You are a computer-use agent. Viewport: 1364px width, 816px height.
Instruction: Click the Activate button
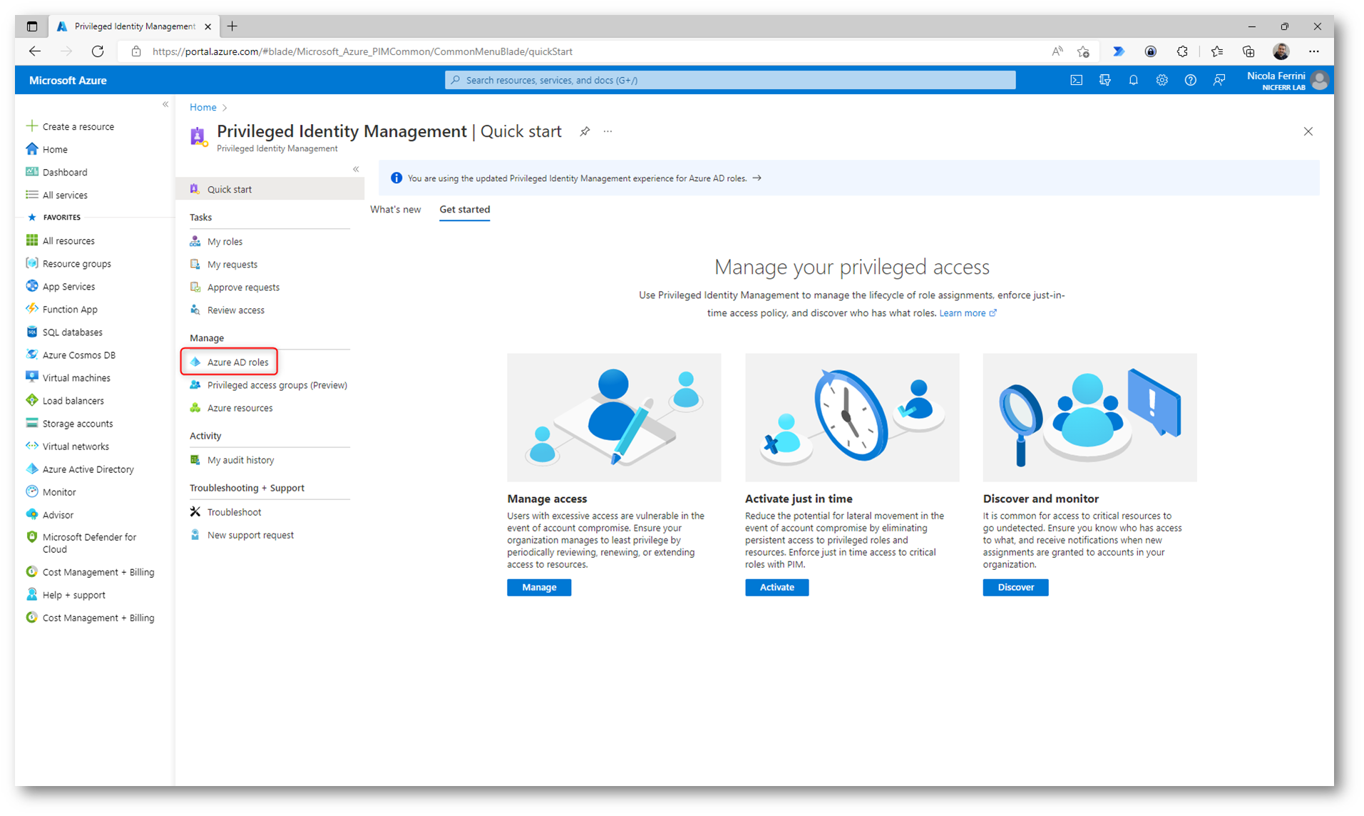776,587
